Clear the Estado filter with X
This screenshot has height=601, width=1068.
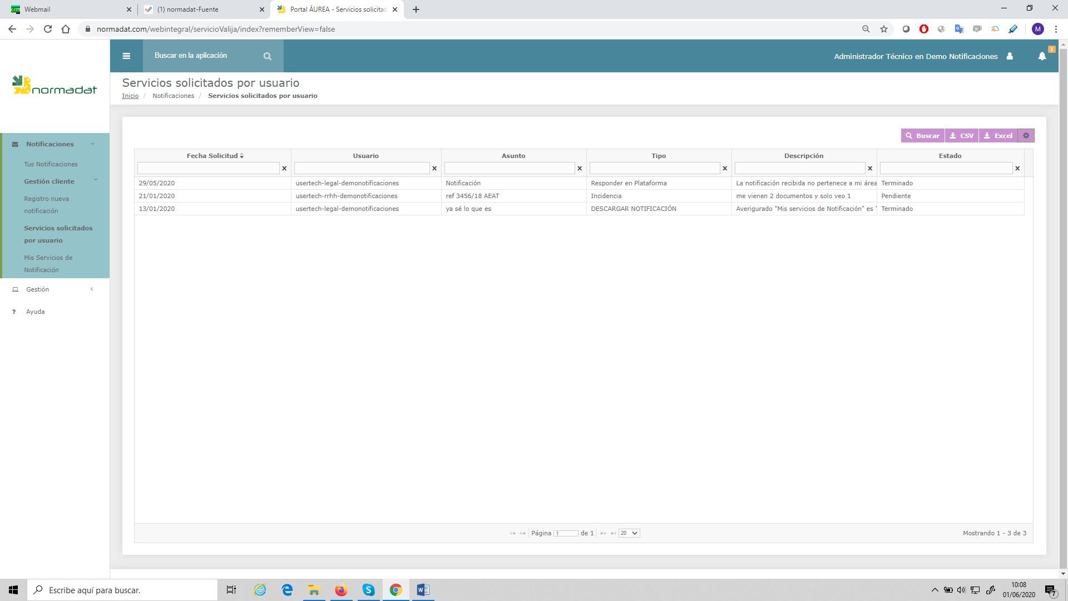pos(1017,168)
